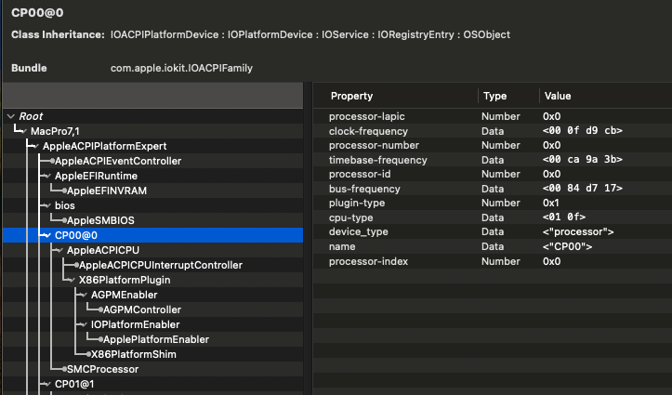Image resolution: width=672 pixels, height=395 pixels.
Task: Select the name property row
Action: coord(493,246)
